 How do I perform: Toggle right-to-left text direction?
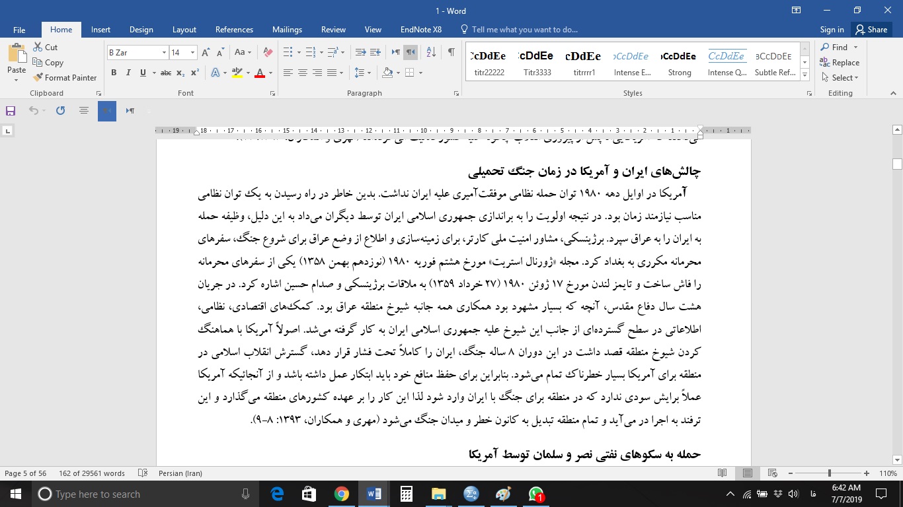point(411,52)
